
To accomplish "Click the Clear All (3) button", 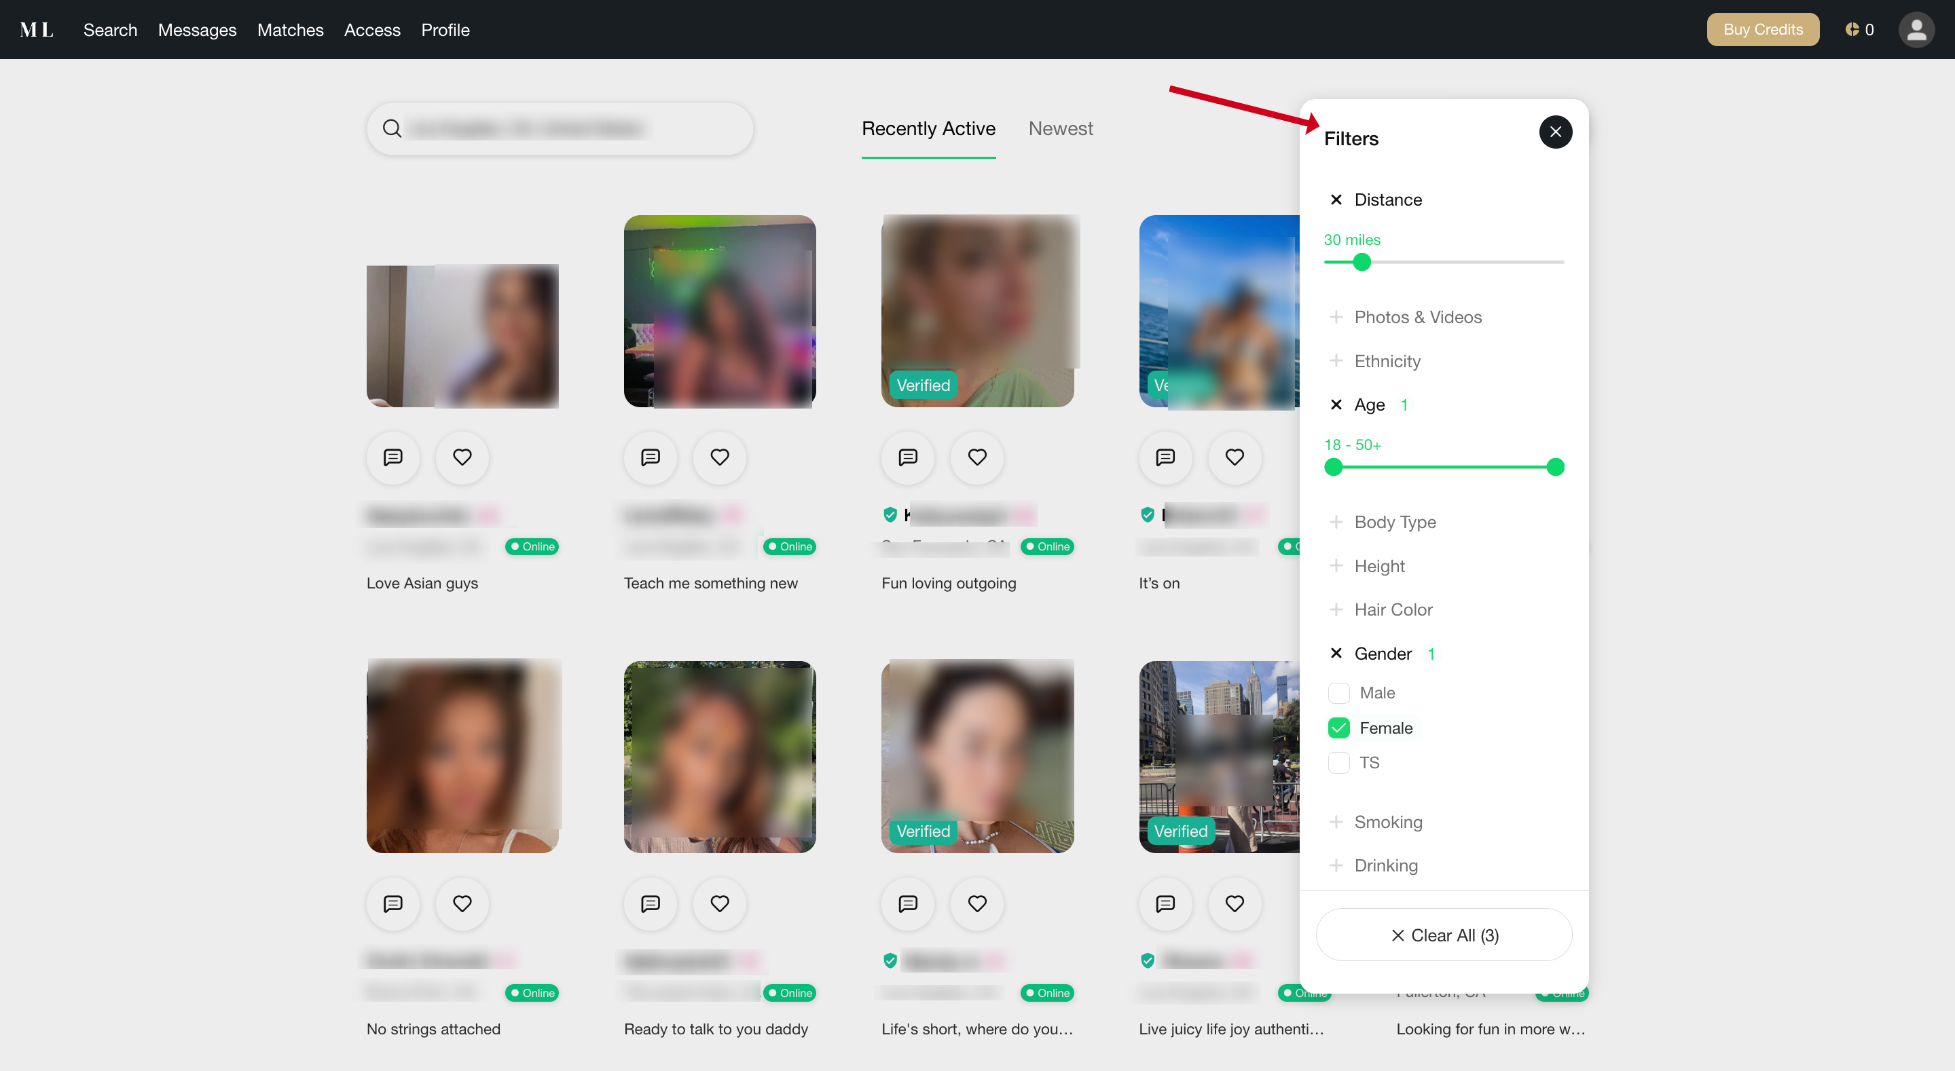I will [1444, 935].
